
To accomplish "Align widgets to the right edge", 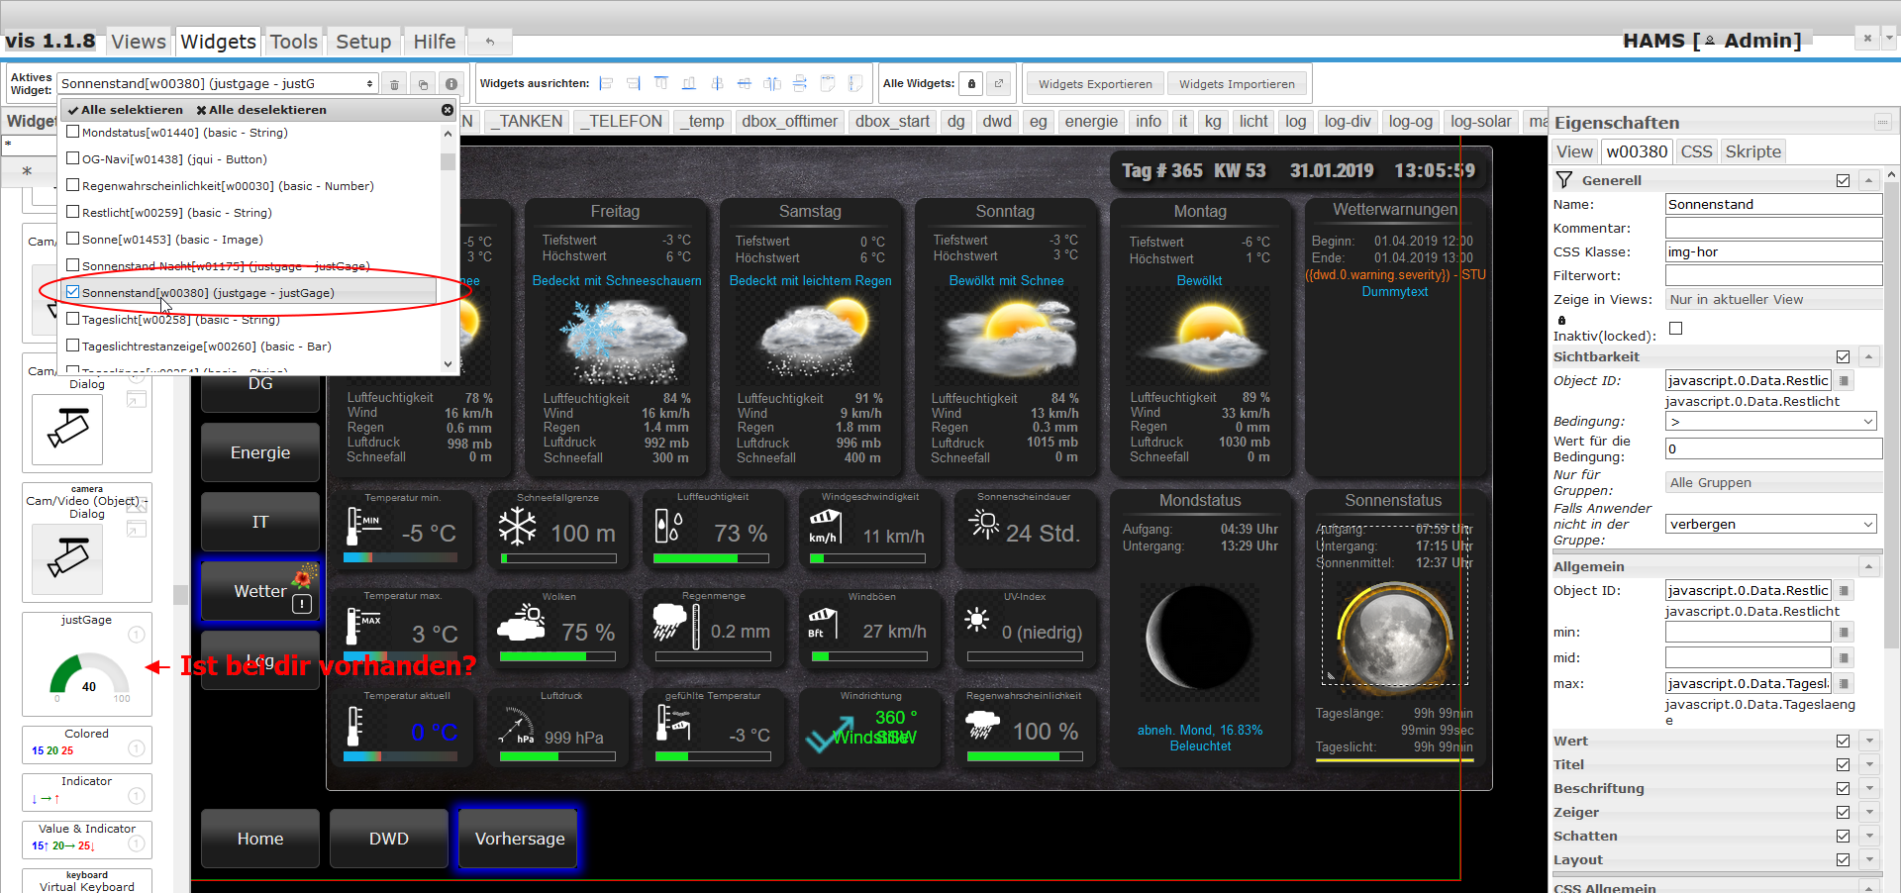I will click(x=635, y=83).
